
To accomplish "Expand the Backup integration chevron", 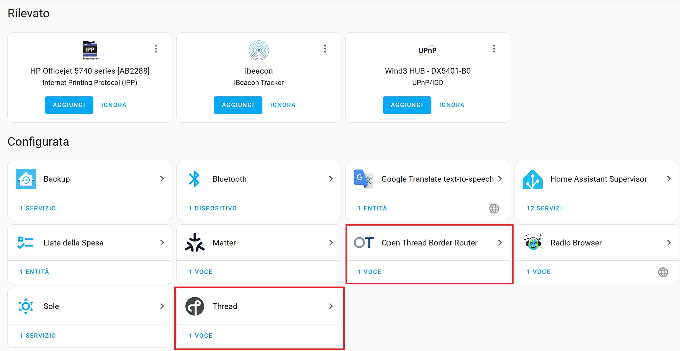I will pyautogui.click(x=162, y=179).
